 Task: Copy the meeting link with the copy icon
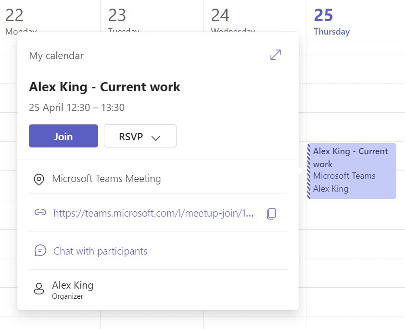click(271, 213)
